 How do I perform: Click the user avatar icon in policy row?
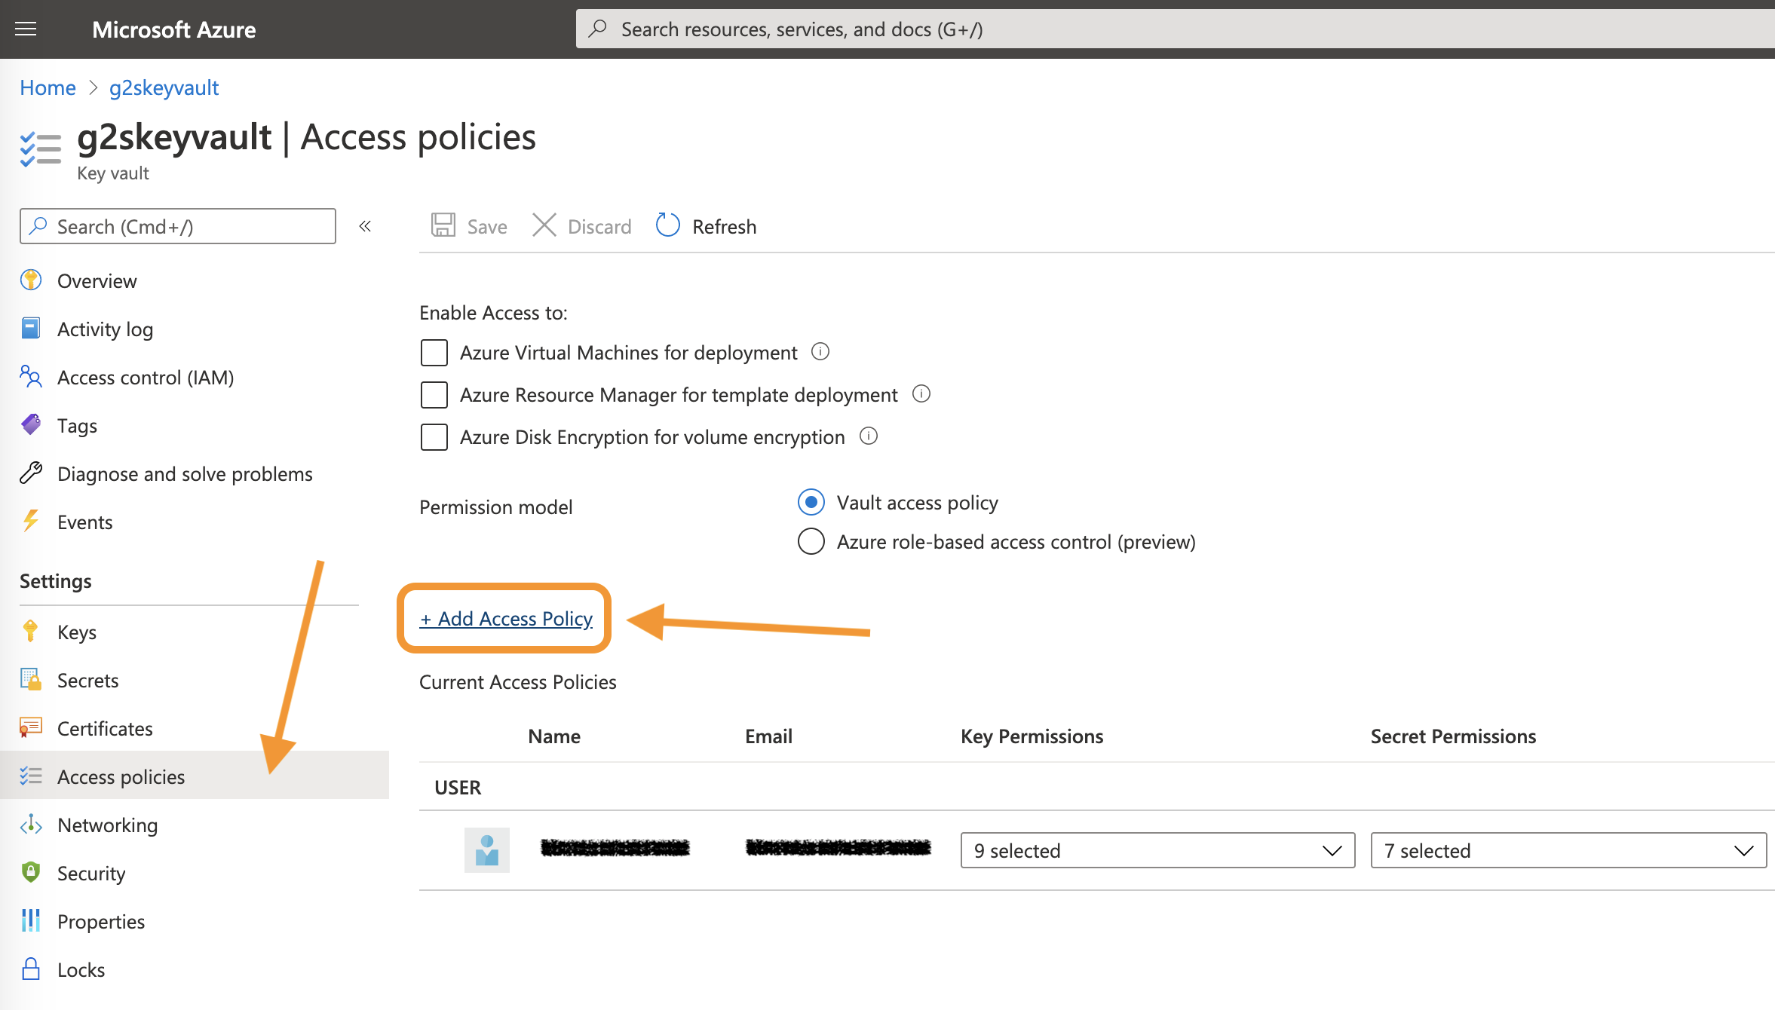[487, 850]
